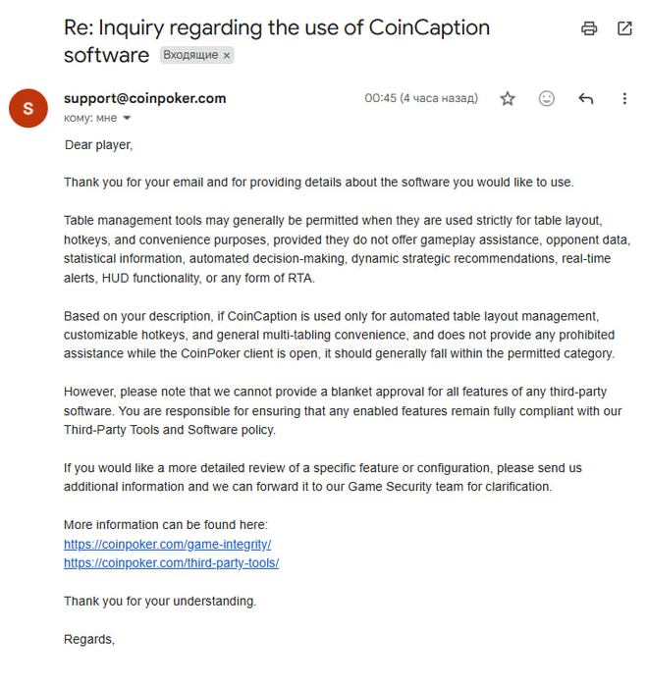Screen dimensions: 647x687
Task: Click the 00:45 message timestamp
Action: point(421,98)
